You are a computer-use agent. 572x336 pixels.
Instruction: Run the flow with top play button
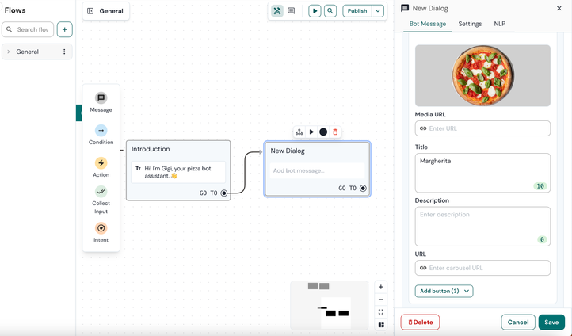[315, 11]
